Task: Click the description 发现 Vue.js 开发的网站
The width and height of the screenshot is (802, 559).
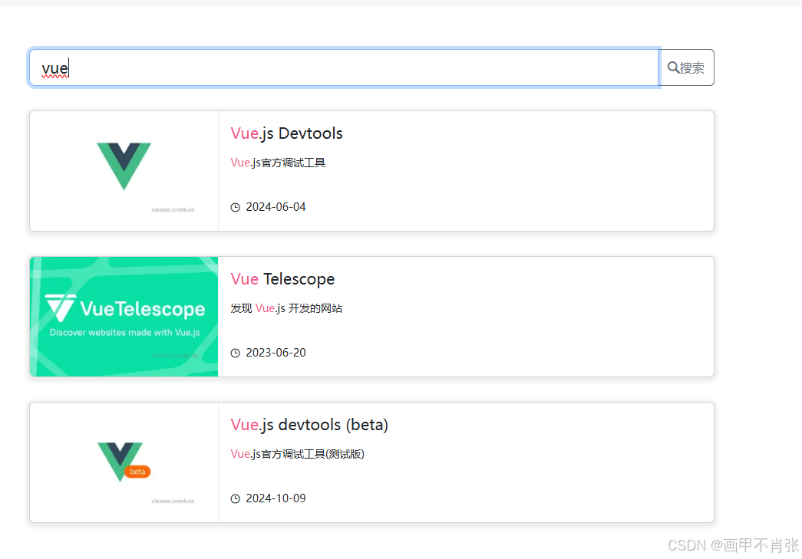Action: point(285,307)
